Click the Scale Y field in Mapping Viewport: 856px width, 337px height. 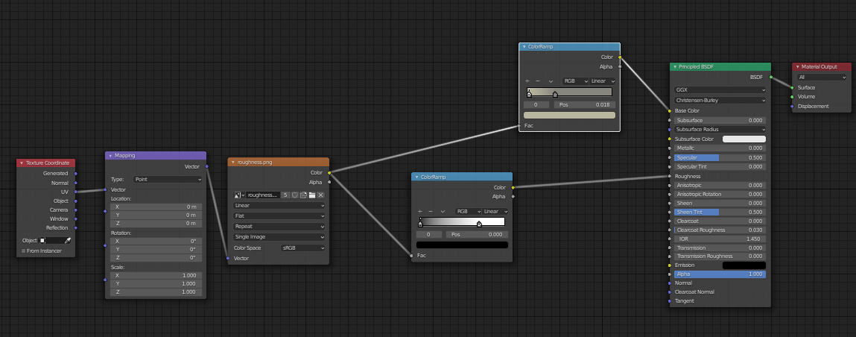click(156, 283)
